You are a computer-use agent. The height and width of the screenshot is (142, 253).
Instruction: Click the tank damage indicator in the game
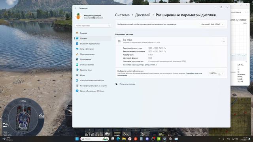(23, 117)
